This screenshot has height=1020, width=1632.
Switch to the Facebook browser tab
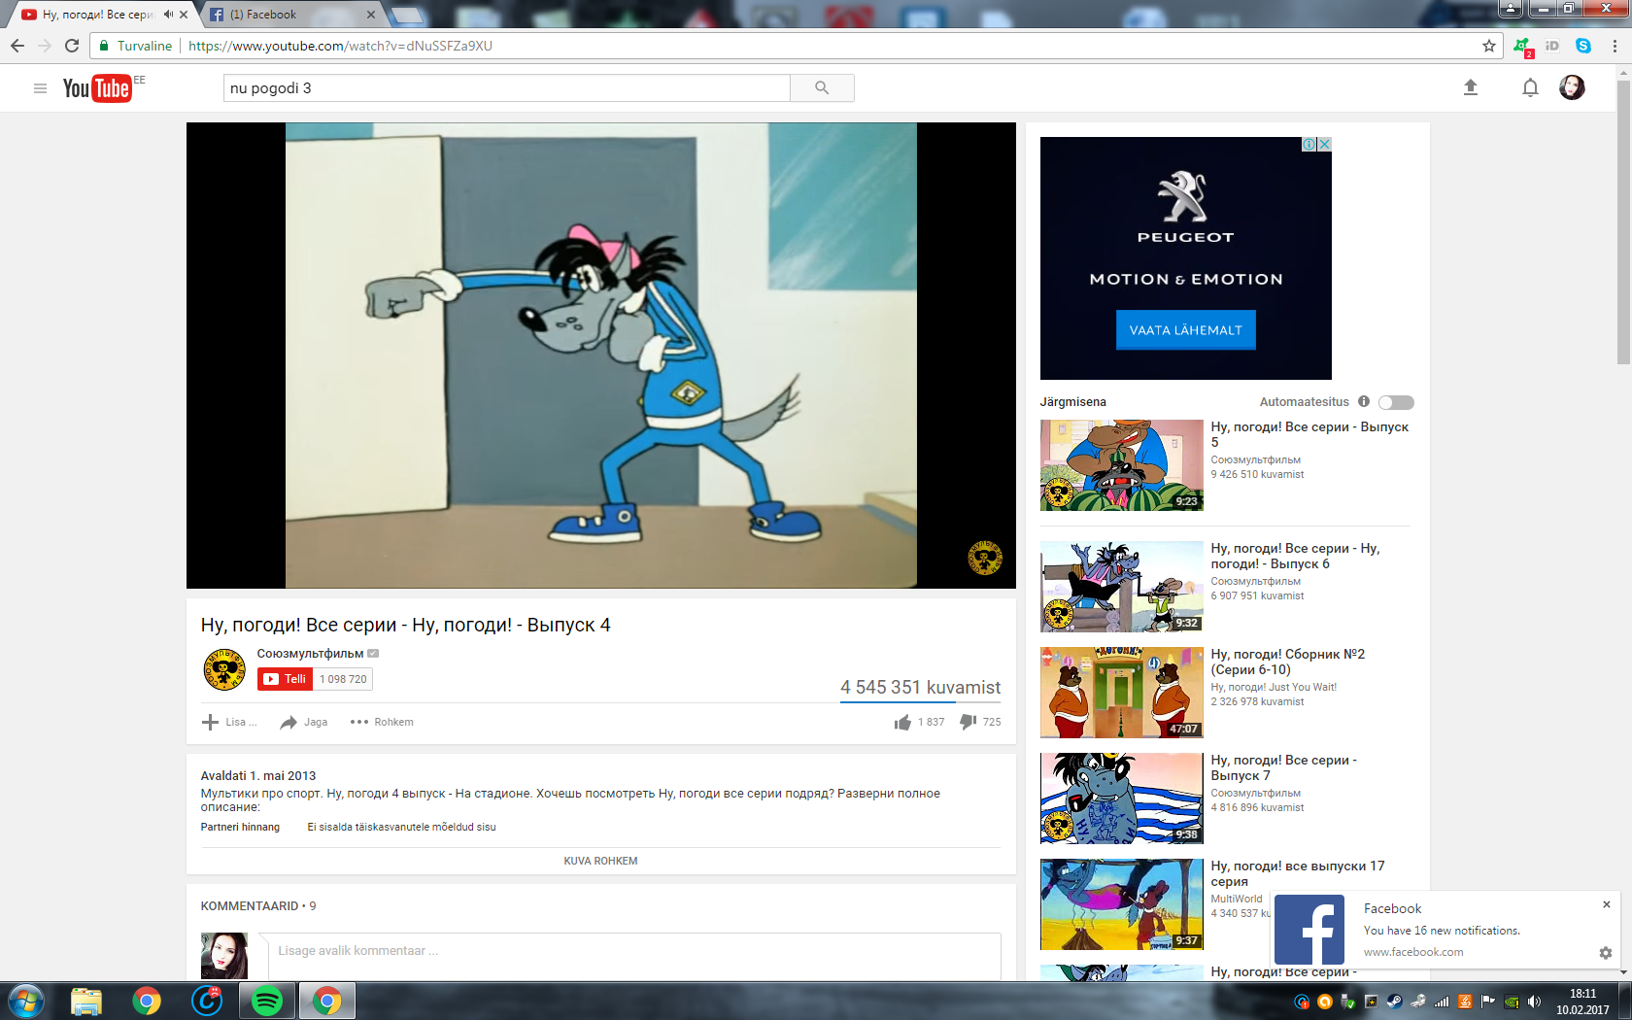(x=290, y=15)
